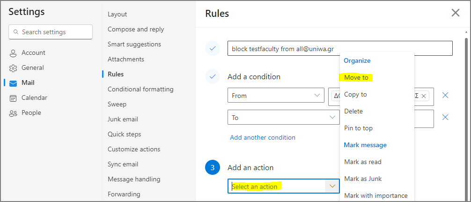Expand the To condition dropdown
Screen dimensions: 471x202
(284, 117)
